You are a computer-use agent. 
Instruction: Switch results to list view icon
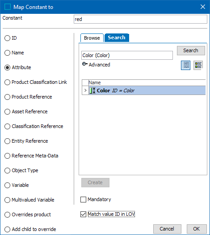coord(186,65)
